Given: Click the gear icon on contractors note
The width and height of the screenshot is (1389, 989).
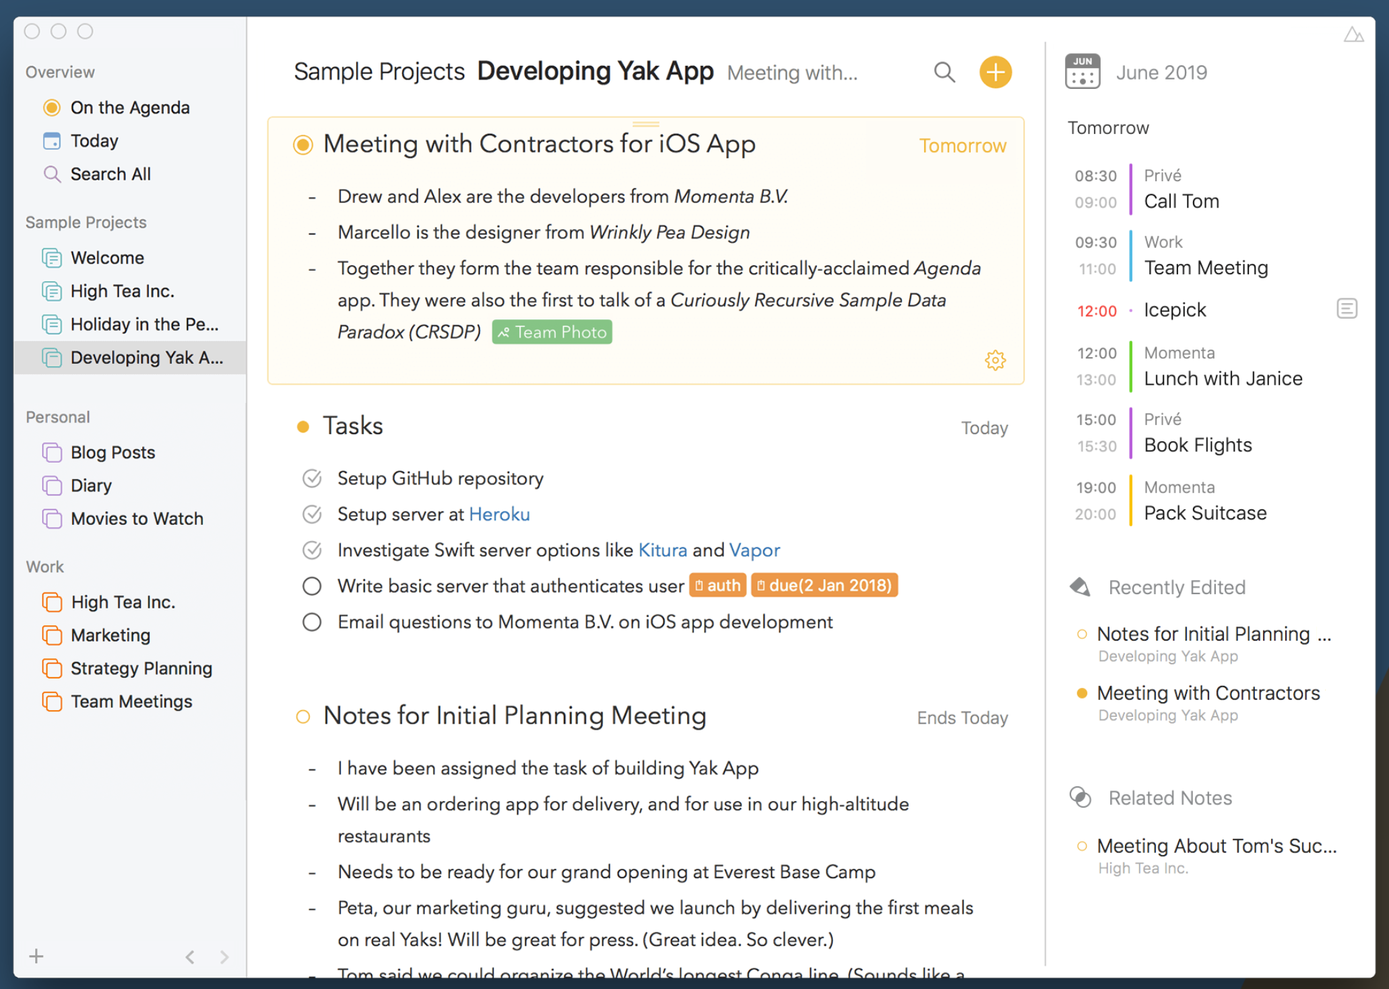Looking at the screenshot, I should (995, 360).
